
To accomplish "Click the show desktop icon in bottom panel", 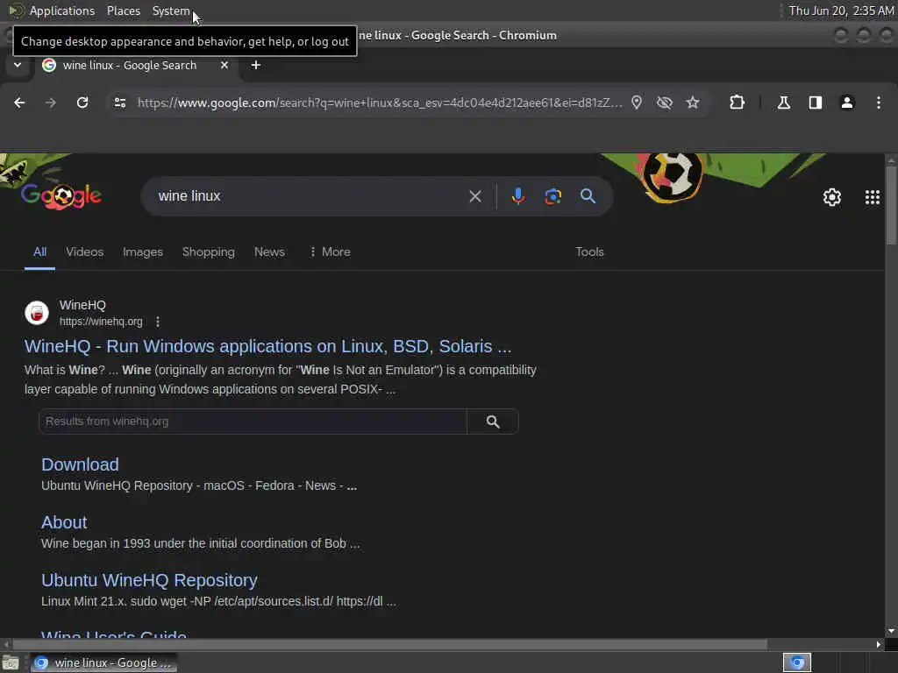I will click(11, 663).
